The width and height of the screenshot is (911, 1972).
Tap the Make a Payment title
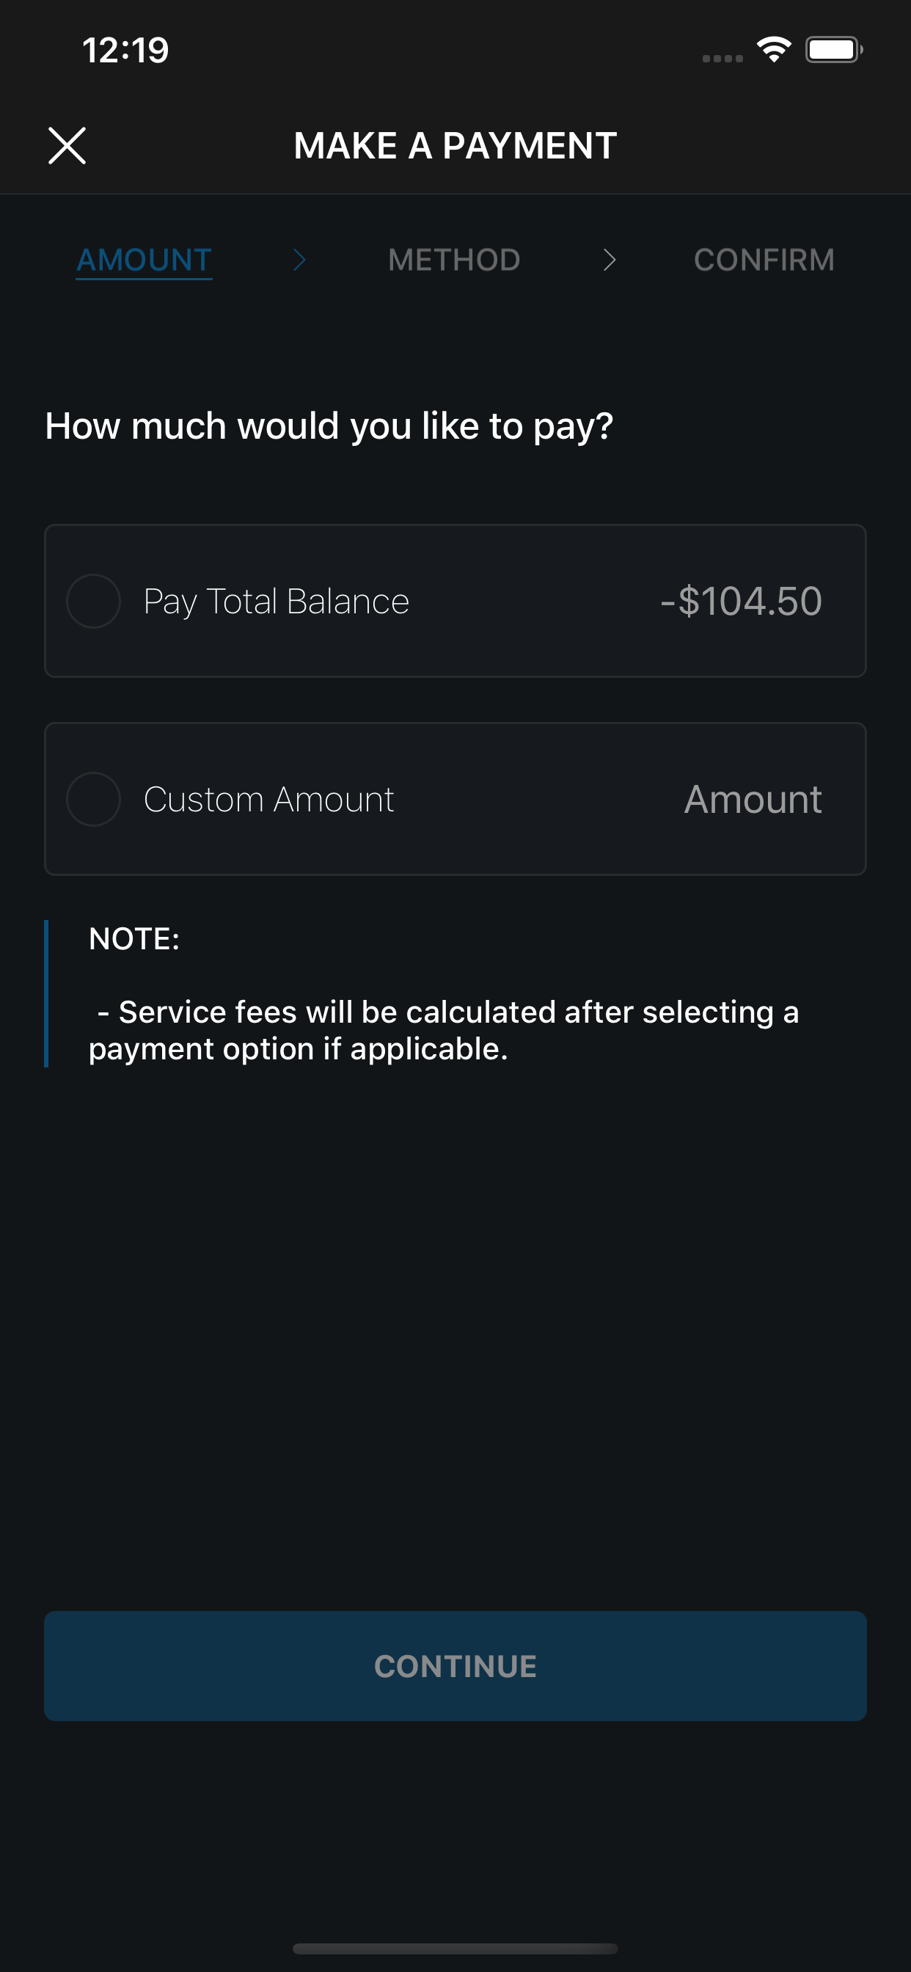tap(455, 145)
